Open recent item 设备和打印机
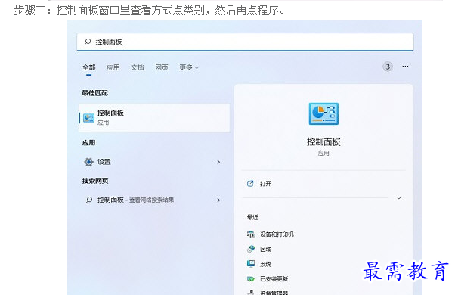 point(277,234)
